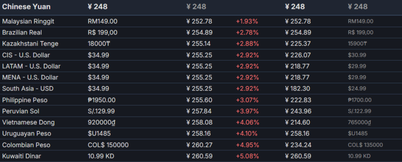The height and width of the screenshot is (162, 402).
Task: Click the RM149.00 price next to Malaysian Ringgit
Action: [102, 22]
